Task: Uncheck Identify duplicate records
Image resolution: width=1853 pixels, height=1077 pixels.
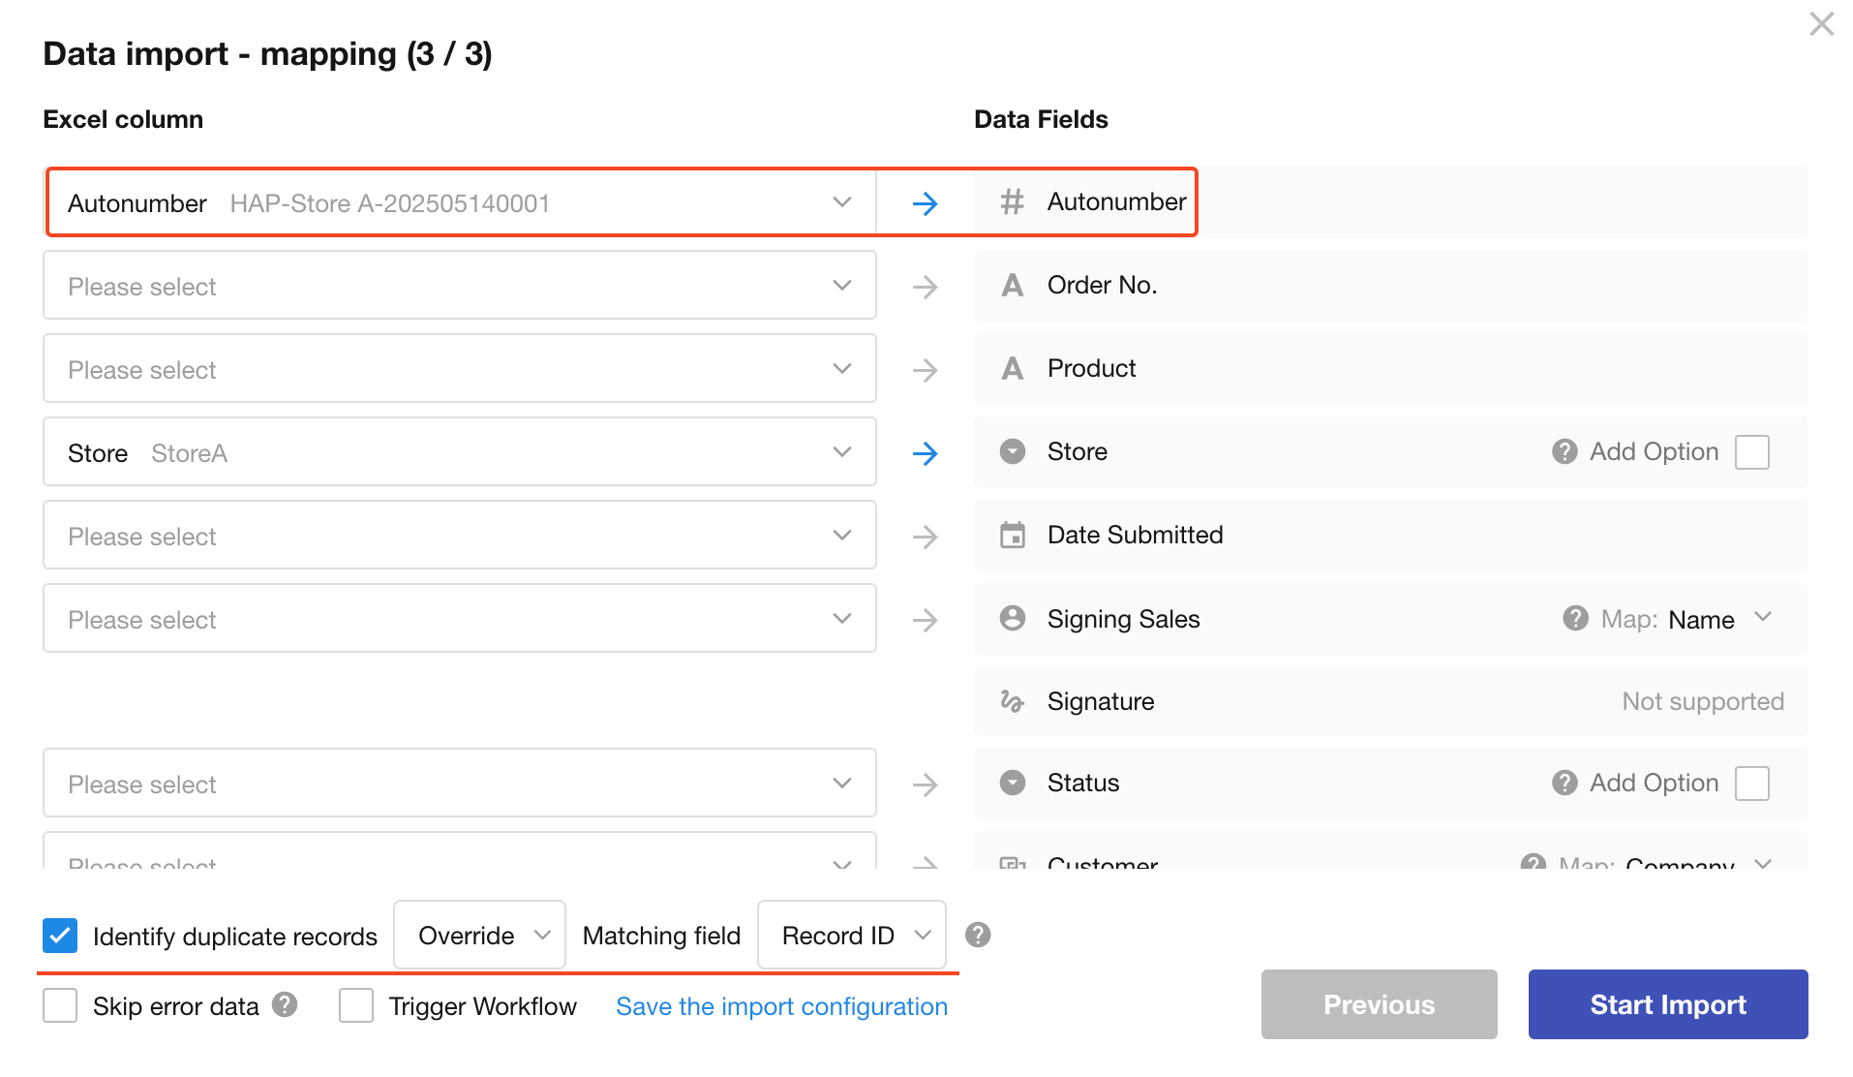Action: 60,936
